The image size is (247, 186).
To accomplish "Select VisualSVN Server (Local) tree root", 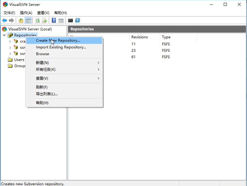I will (x=30, y=29).
